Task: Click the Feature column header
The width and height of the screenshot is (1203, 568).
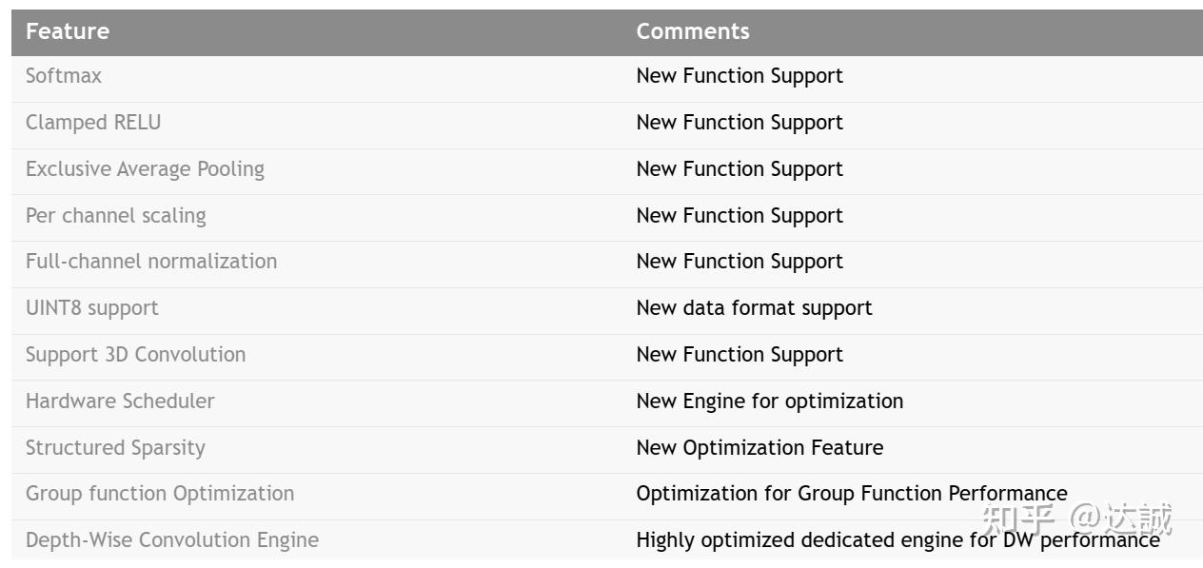Action: coord(67,31)
